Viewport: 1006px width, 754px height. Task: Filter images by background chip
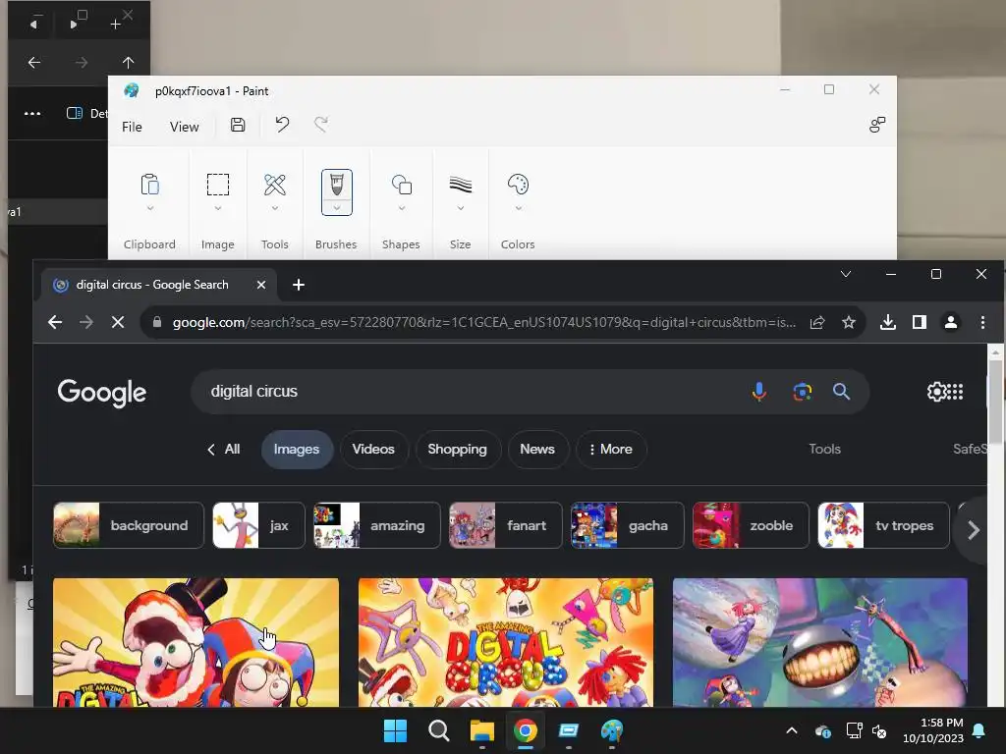(129, 525)
